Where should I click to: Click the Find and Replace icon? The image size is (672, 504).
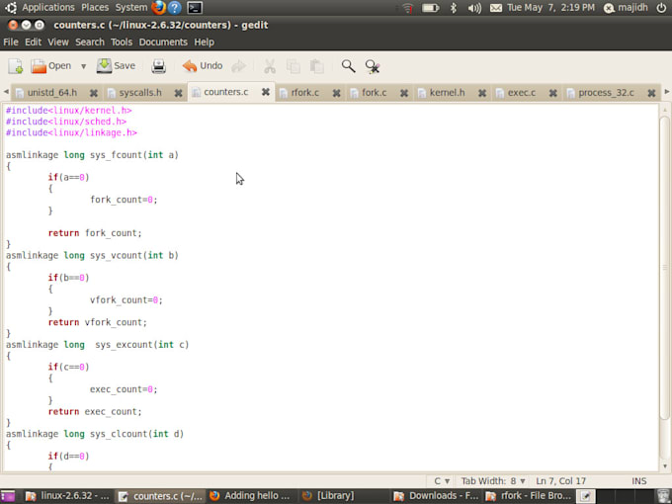click(373, 66)
